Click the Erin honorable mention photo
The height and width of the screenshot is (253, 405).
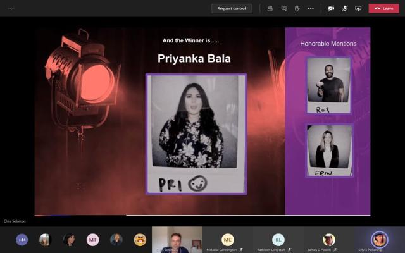[x=328, y=150]
